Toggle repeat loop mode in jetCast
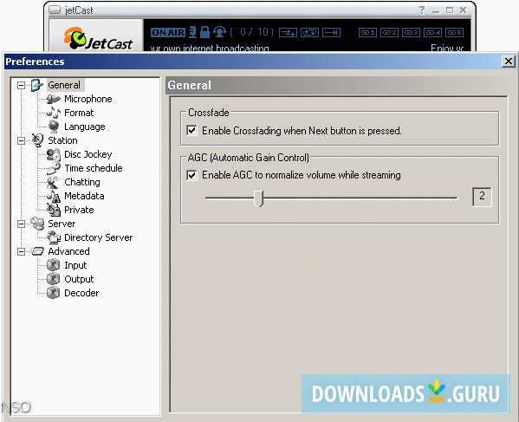 click(x=310, y=32)
